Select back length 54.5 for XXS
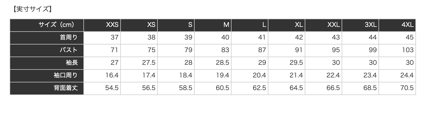This screenshot has height=117, width=441. click(x=112, y=88)
